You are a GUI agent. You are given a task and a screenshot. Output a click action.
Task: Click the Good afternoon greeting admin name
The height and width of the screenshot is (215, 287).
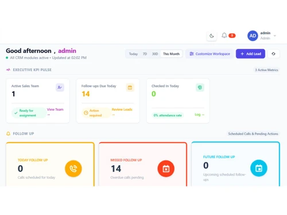click(67, 51)
